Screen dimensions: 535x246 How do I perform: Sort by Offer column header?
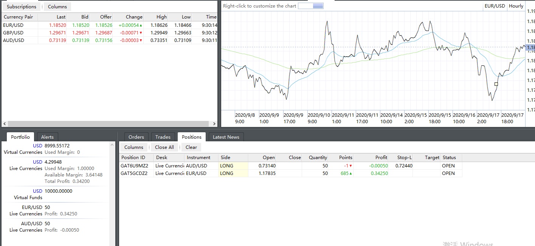coord(101,17)
